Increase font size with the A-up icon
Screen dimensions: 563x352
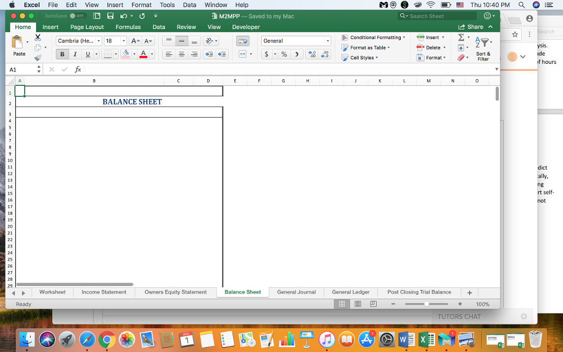pyautogui.click(x=135, y=41)
